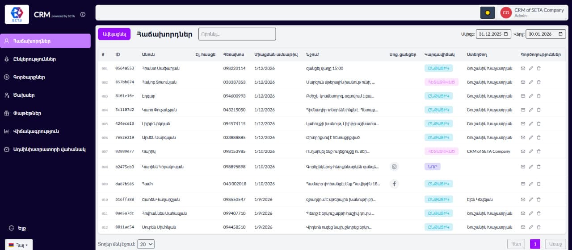Click the purple Ավելացնել button
572x250 pixels.
(114, 34)
